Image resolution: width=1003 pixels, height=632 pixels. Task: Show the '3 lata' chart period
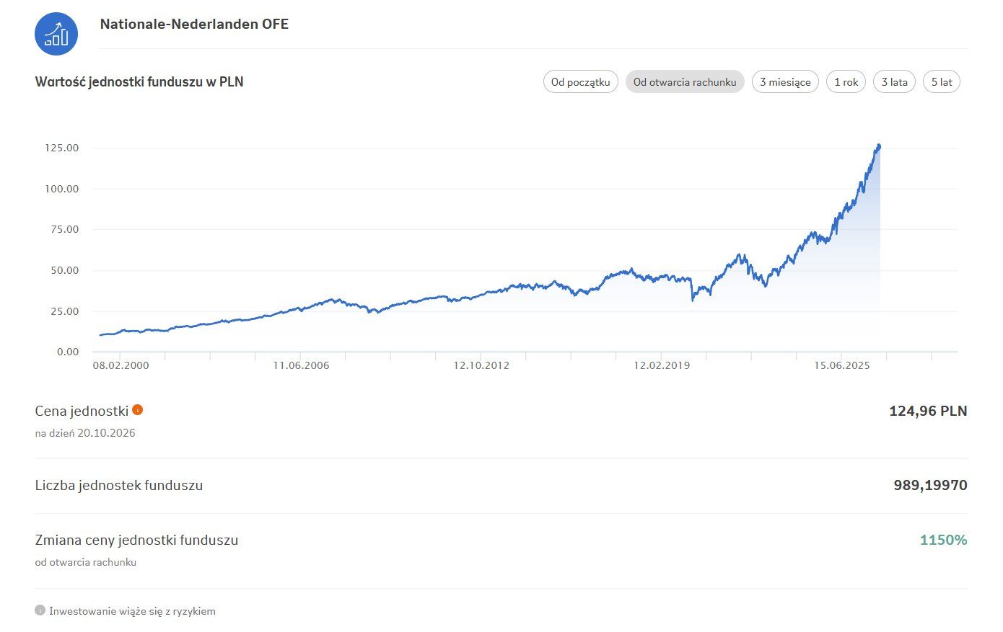pyautogui.click(x=894, y=82)
